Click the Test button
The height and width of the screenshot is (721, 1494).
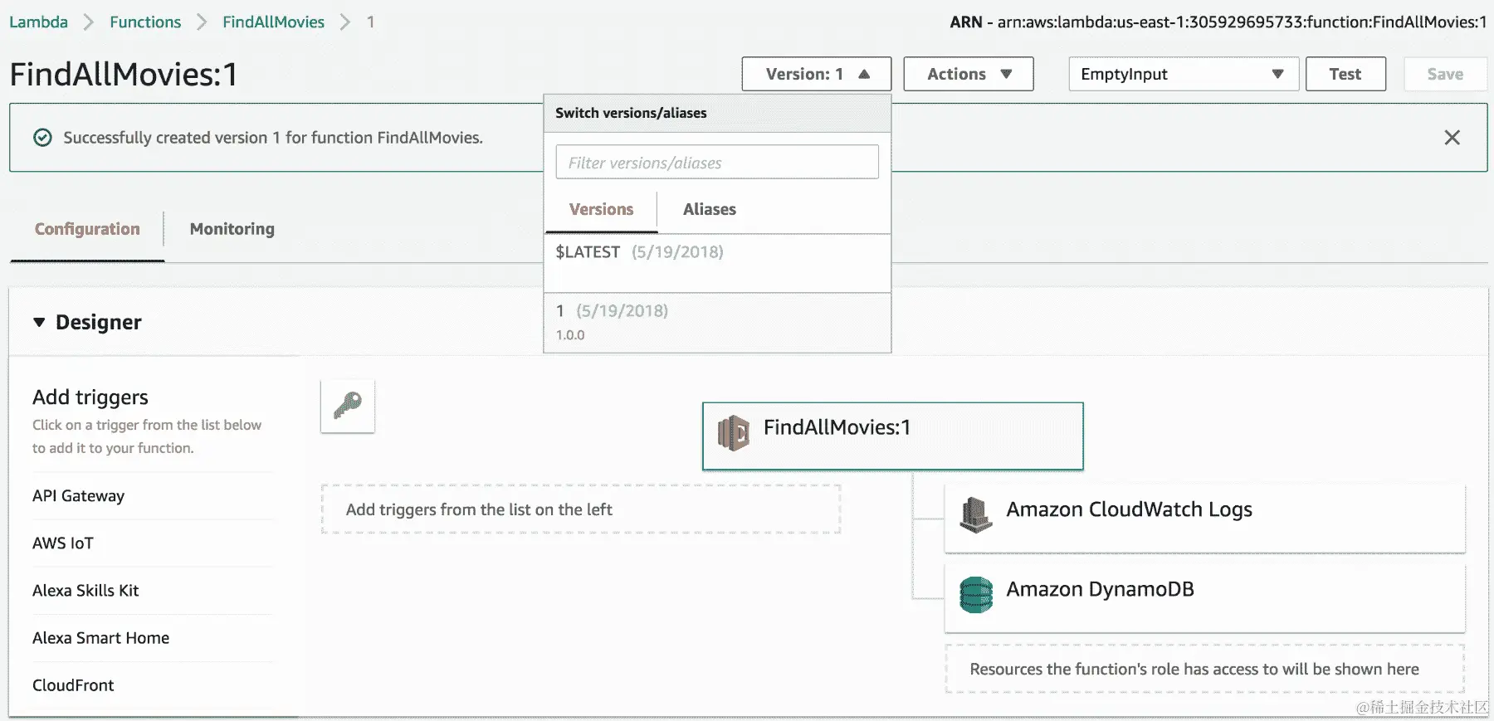pos(1345,74)
